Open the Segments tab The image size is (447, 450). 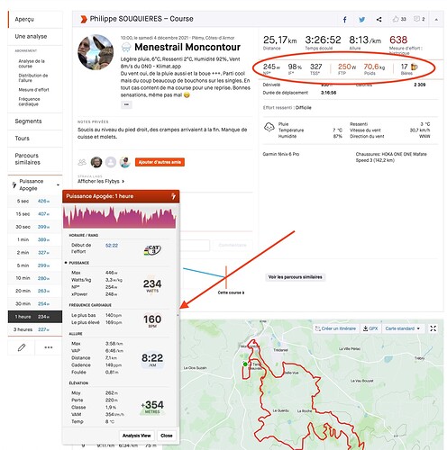35,121
